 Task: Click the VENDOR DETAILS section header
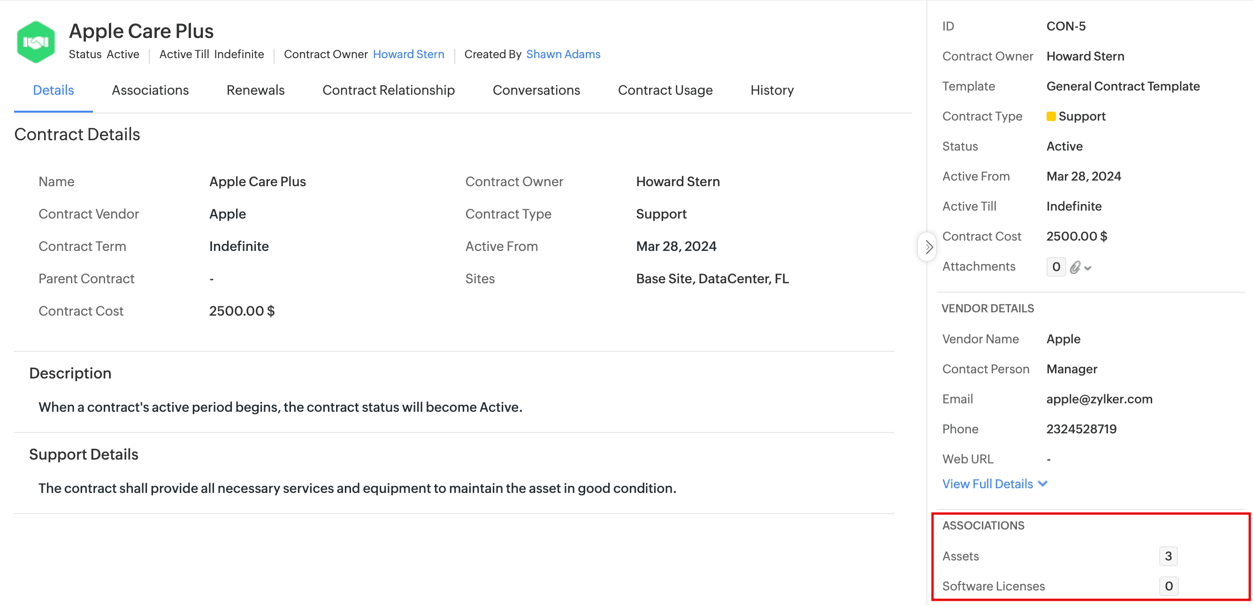(x=988, y=308)
